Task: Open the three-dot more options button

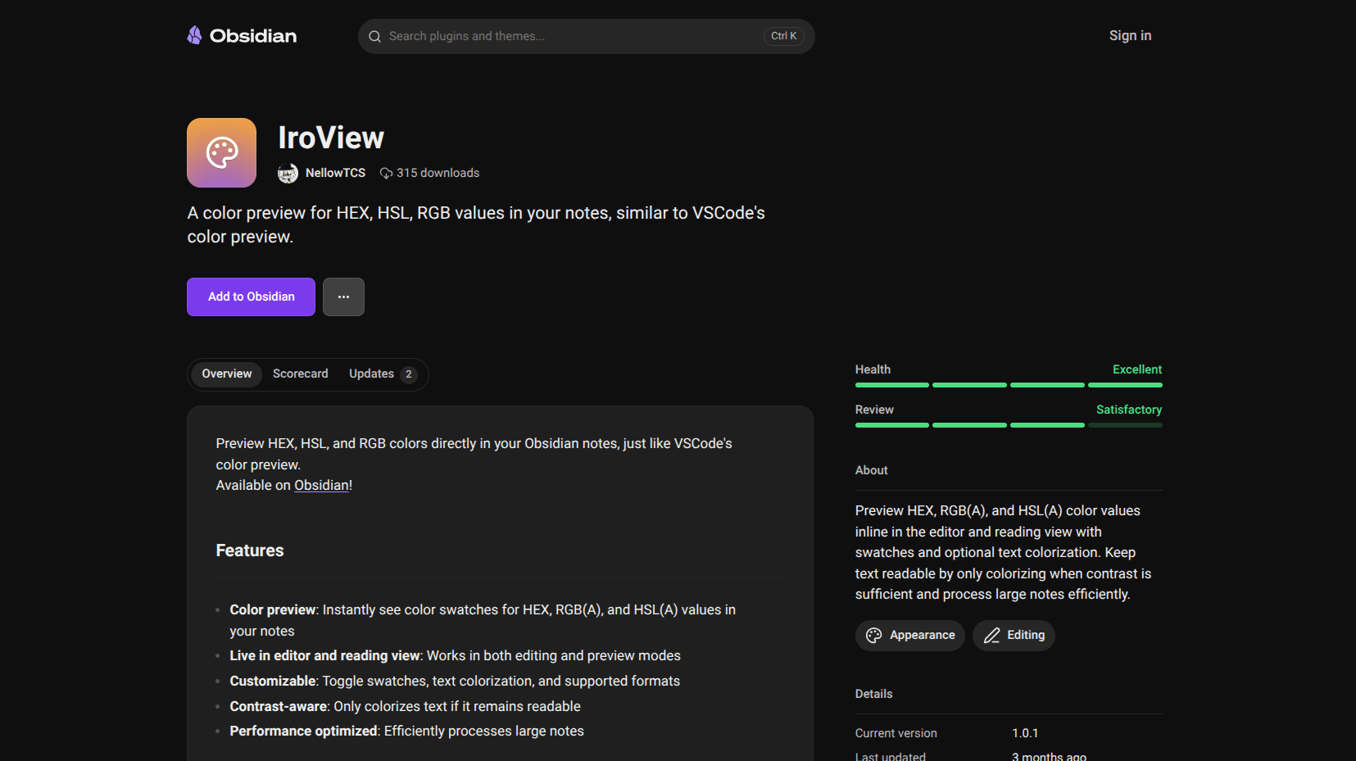Action: [x=343, y=297]
